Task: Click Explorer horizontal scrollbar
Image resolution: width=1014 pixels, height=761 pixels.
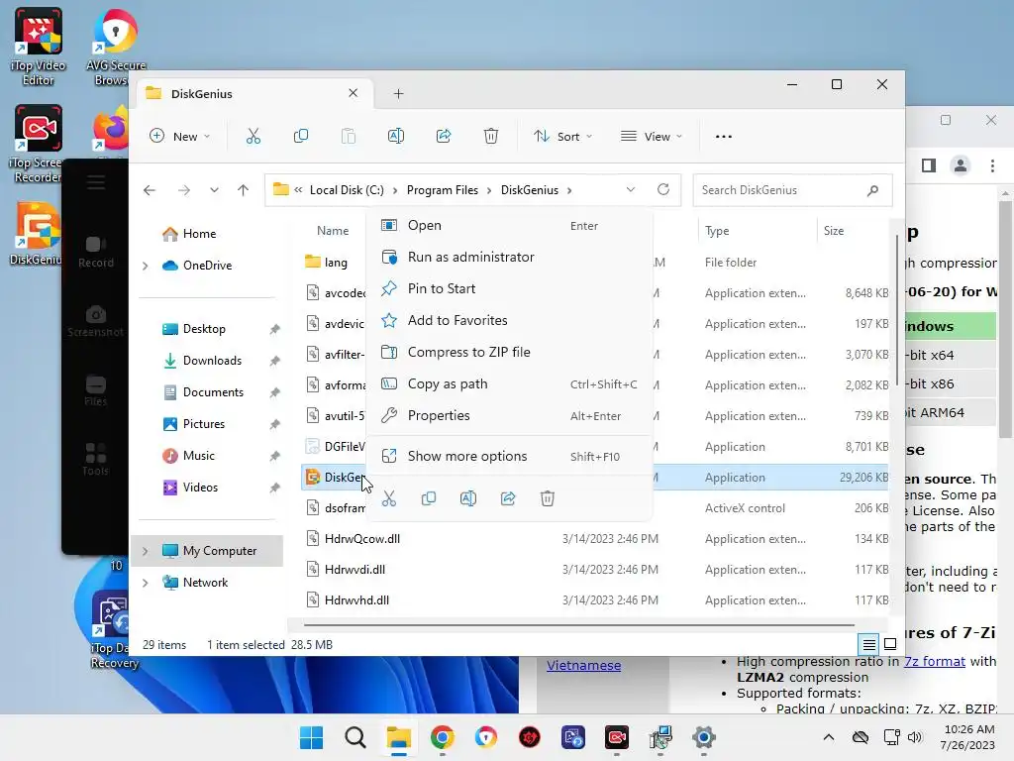Action: pyautogui.click(x=578, y=626)
